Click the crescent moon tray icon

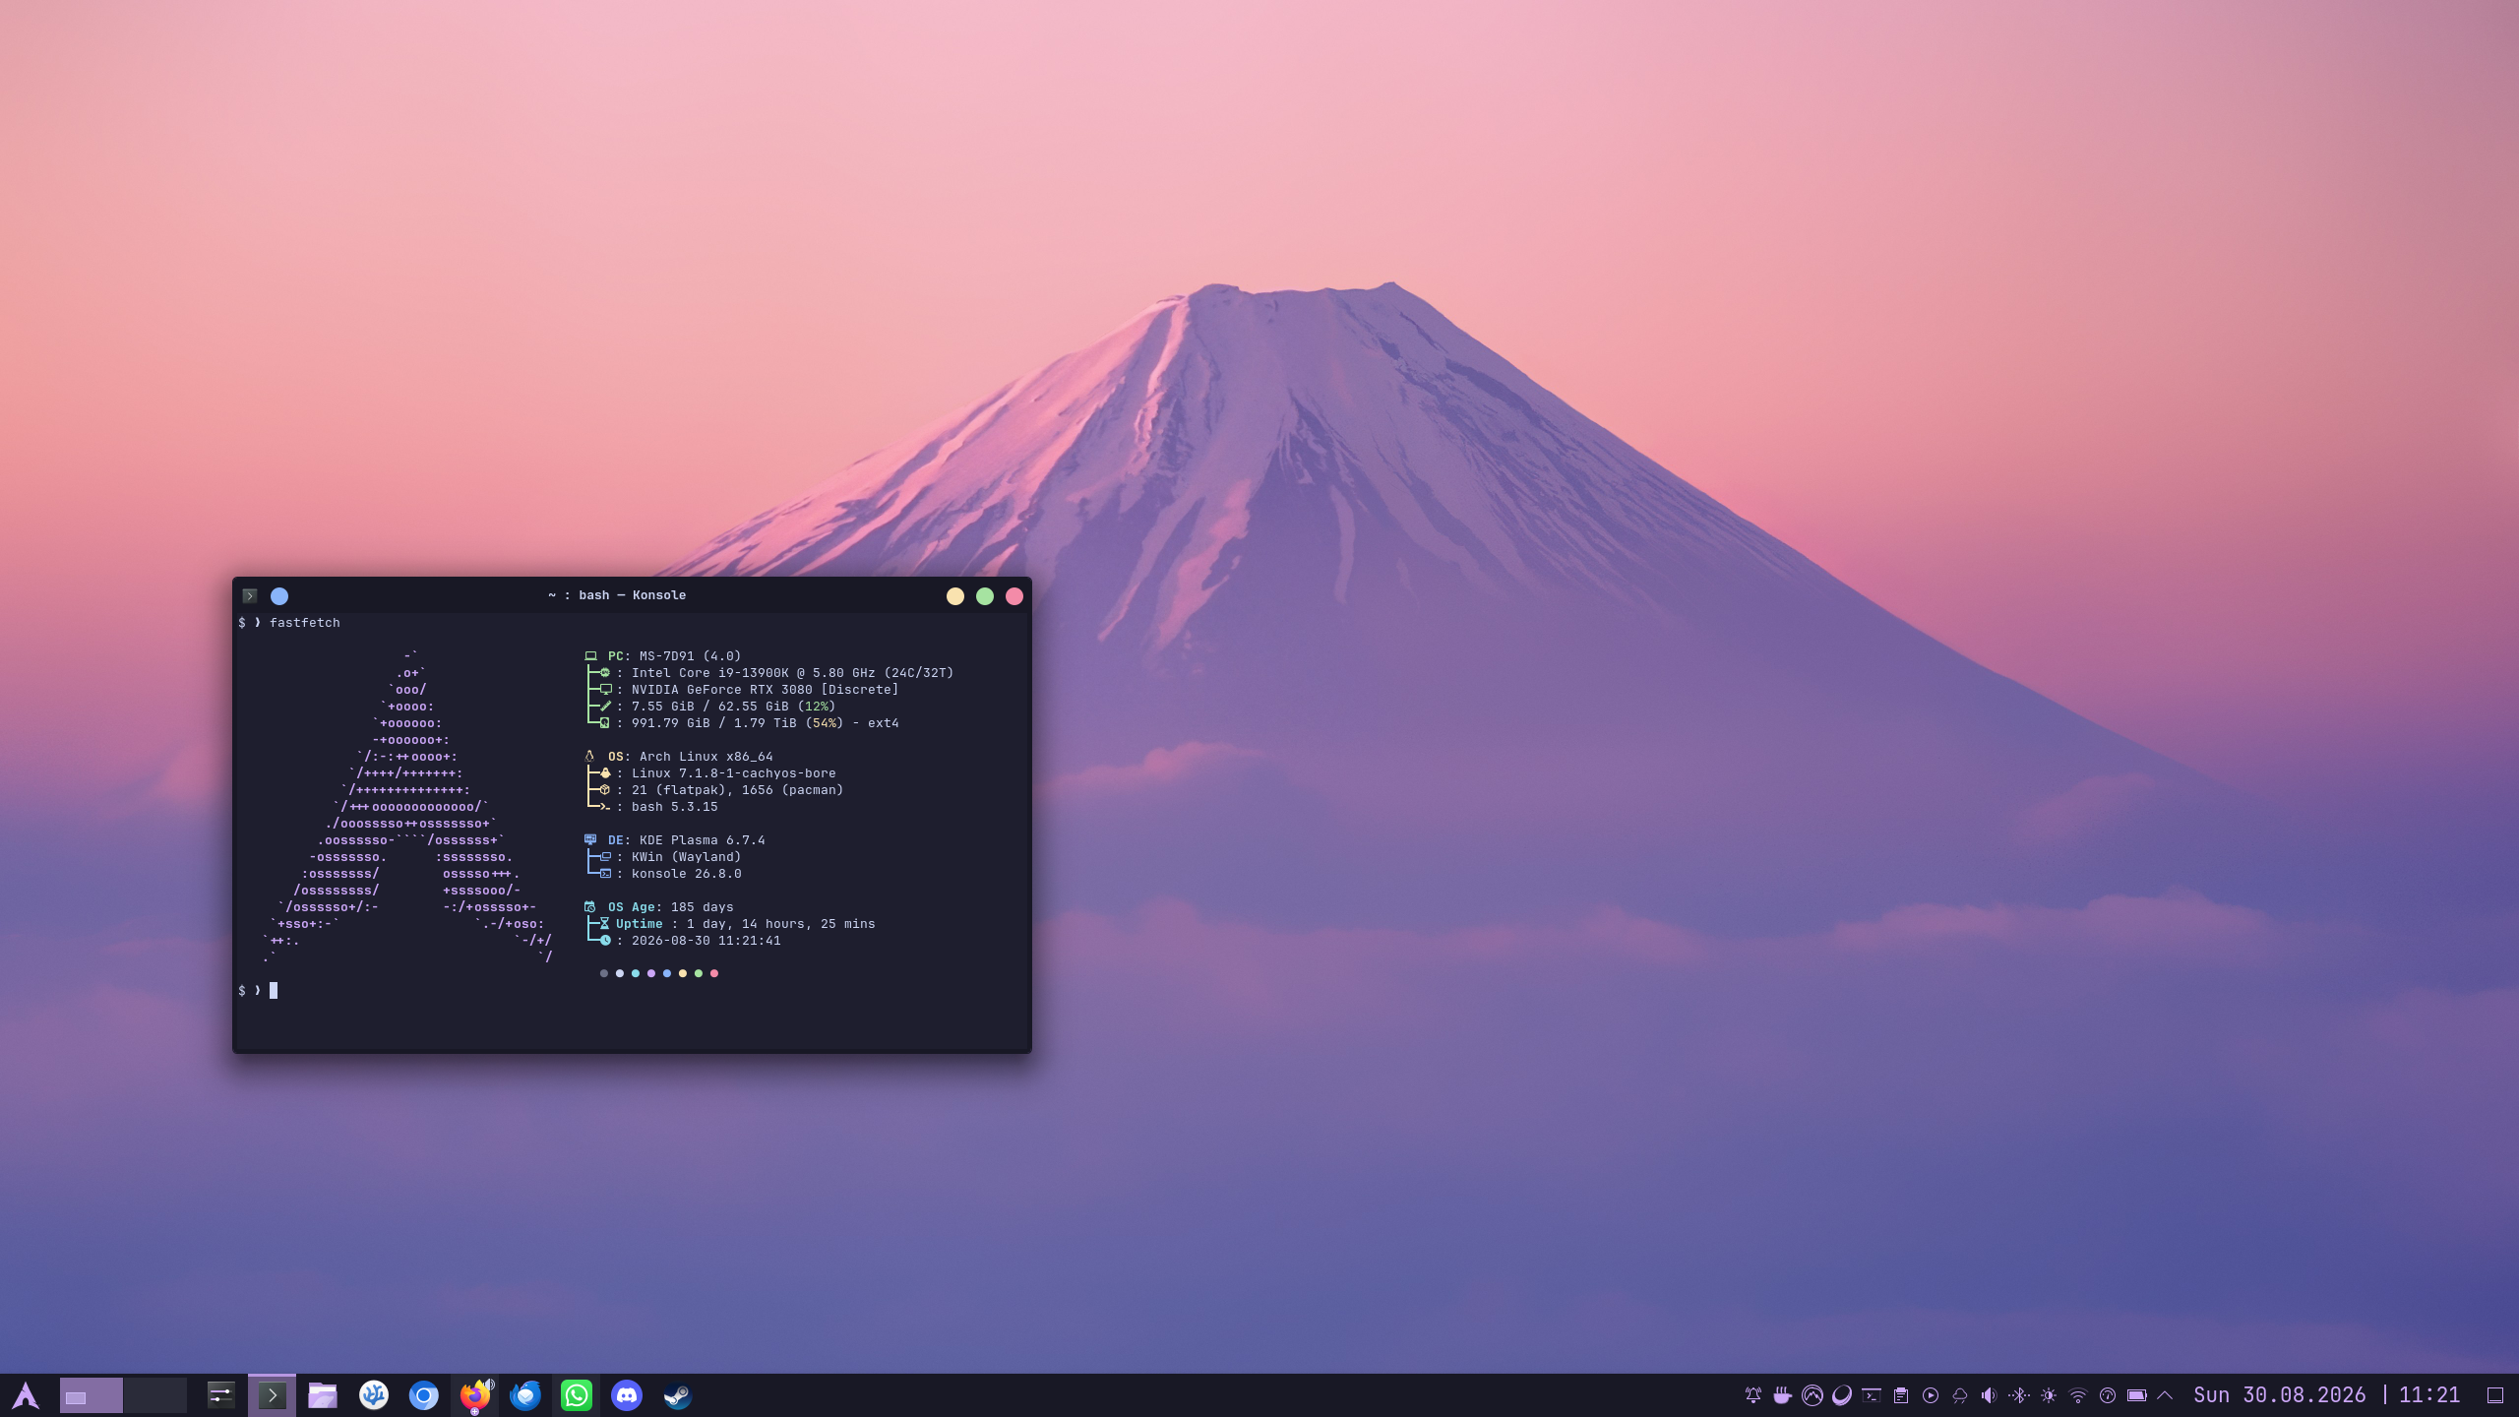click(x=1842, y=1395)
